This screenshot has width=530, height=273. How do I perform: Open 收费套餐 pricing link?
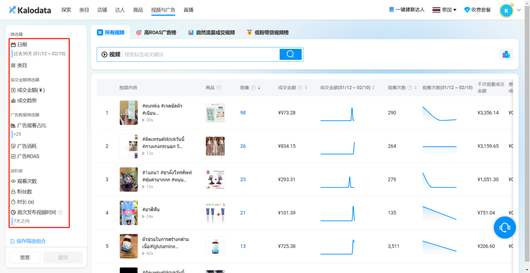[x=477, y=10]
